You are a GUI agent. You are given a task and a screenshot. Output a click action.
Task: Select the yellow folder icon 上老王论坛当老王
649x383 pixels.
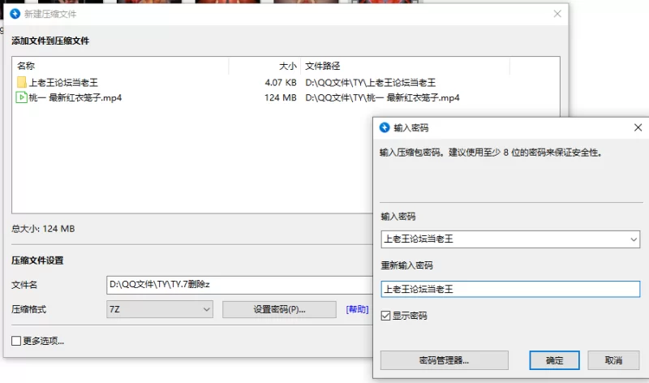pyautogui.click(x=22, y=82)
